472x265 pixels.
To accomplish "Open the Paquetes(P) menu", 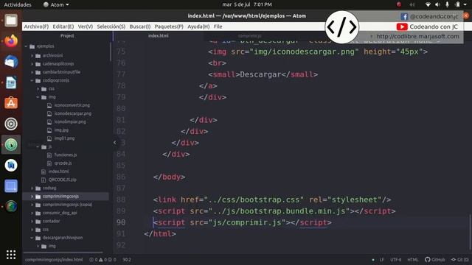I will [169, 26].
